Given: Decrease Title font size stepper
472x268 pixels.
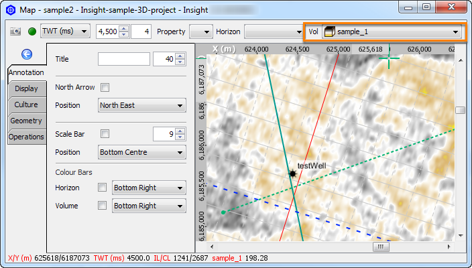Looking at the screenshot, I should coord(180,62).
